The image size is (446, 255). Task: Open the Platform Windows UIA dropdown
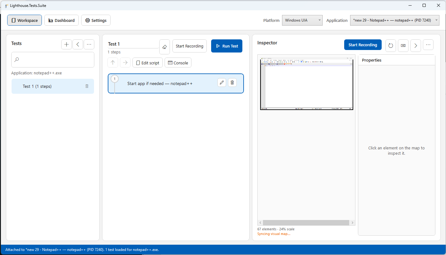click(302, 20)
